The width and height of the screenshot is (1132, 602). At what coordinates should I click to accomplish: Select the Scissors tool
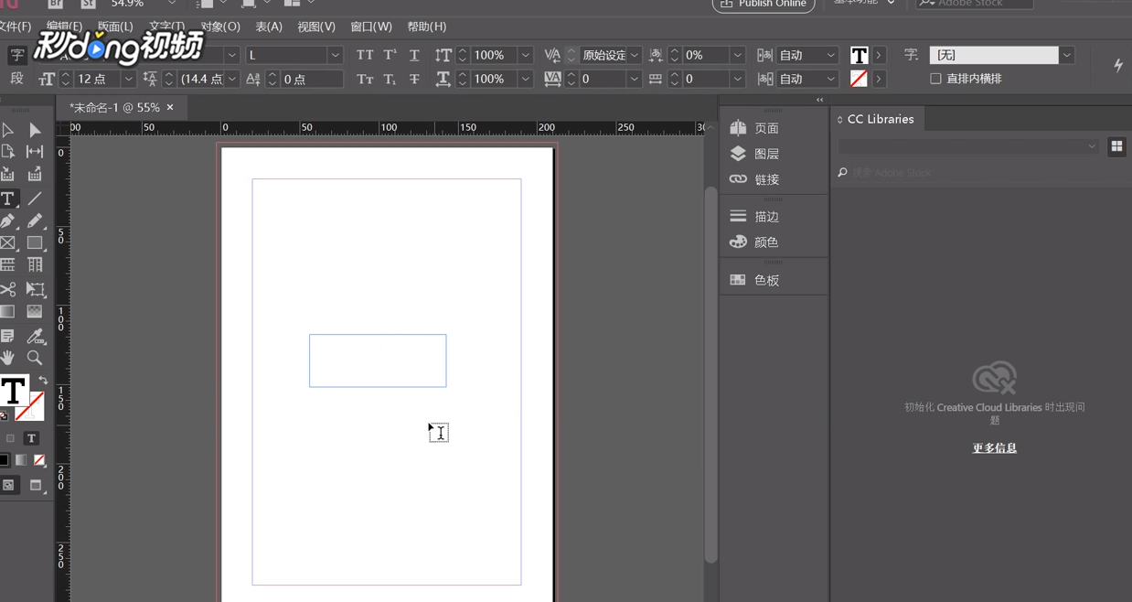[x=8, y=289]
